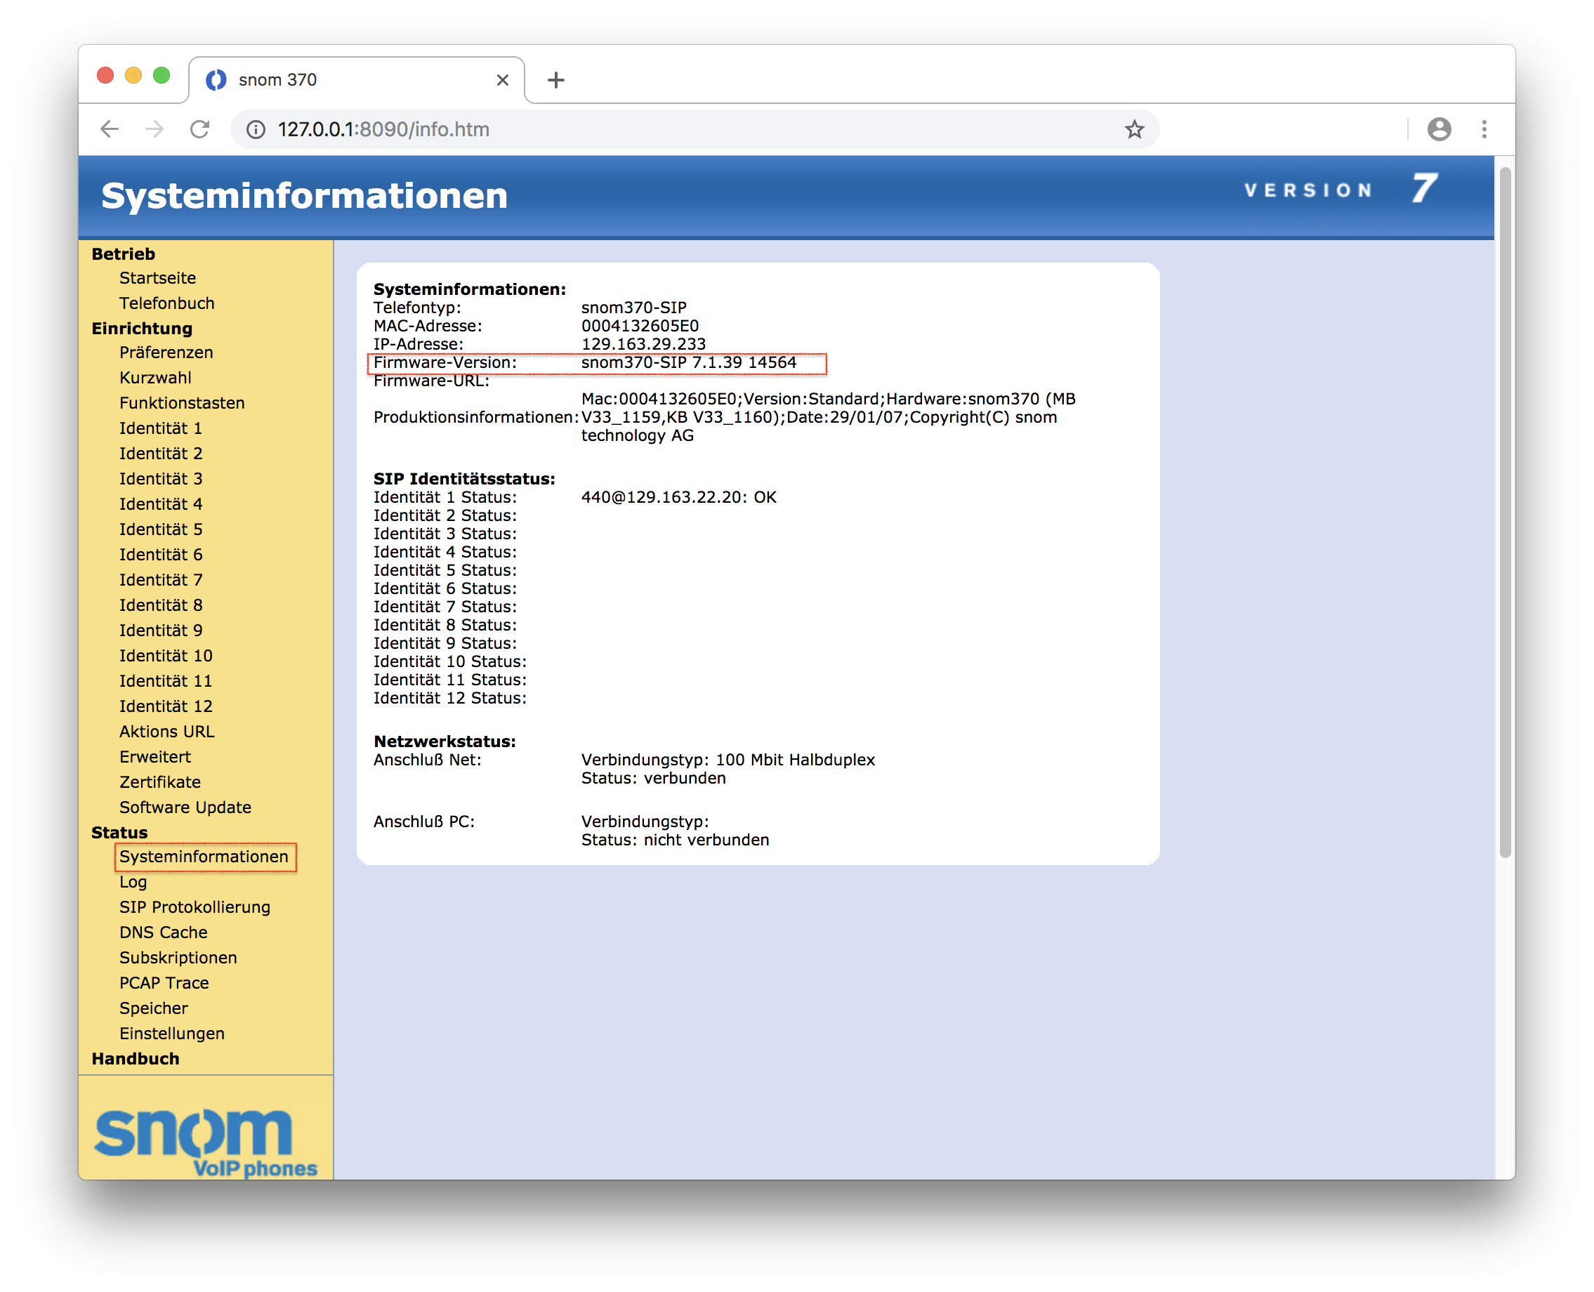View the DNS Cache page
Image resolution: width=1594 pixels, height=1292 pixels.
click(163, 932)
